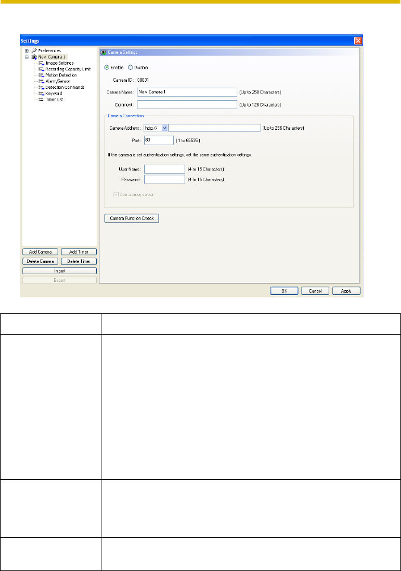The height and width of the screenshot is (571, 401).
Task: Confirm settings with OK button
Action: pos(284,291)
